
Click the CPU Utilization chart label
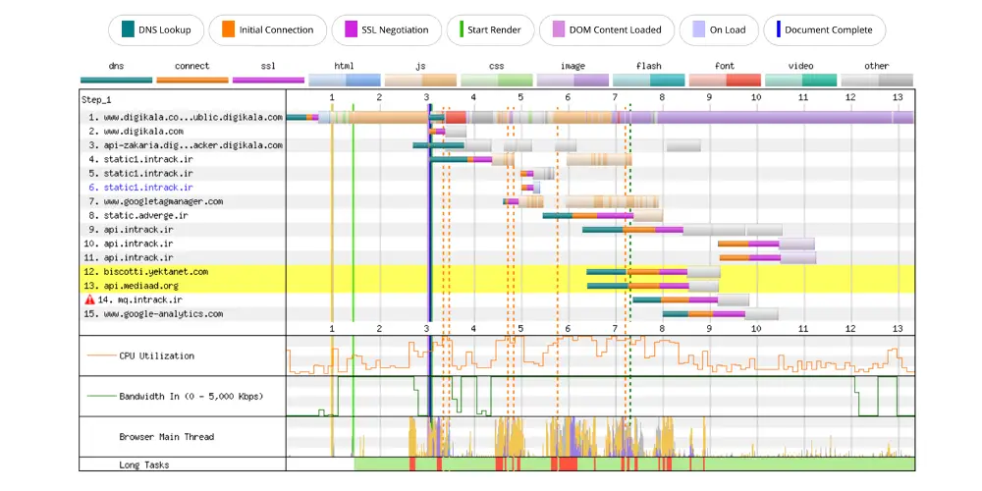point(157,355)
